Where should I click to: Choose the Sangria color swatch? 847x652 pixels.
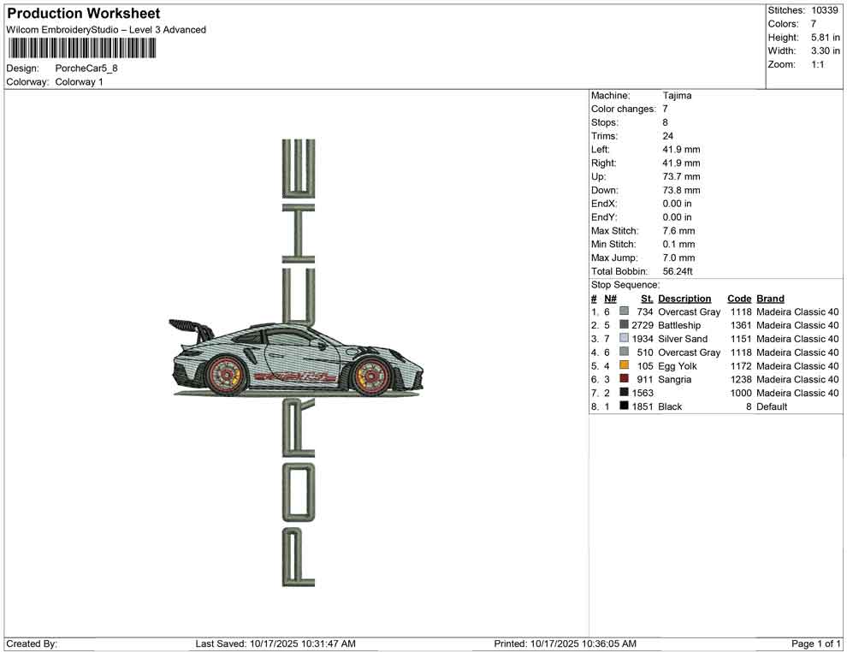pos(624,379)
